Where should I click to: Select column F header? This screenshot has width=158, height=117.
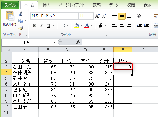tap(123, 49)
